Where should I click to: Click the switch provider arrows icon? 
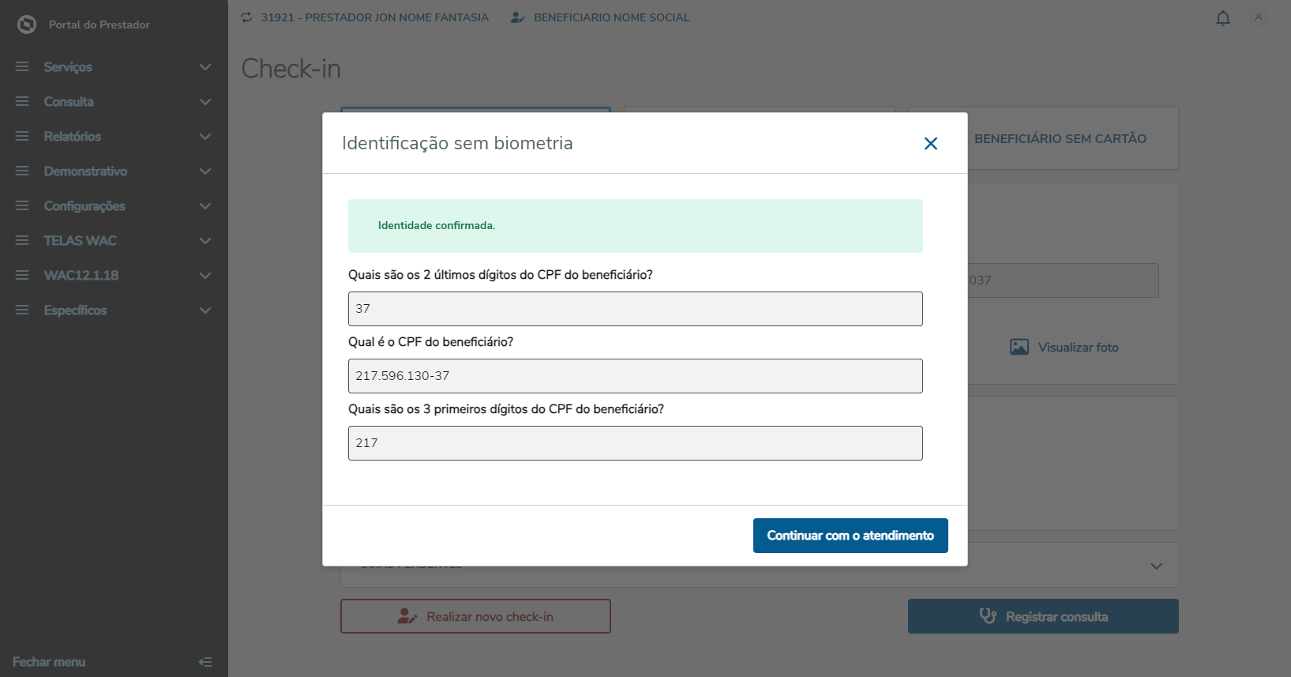[247, 17]
